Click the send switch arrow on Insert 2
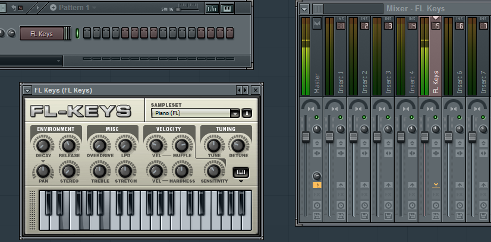Screen dimensions: 491x242 [x=364, y=185]
